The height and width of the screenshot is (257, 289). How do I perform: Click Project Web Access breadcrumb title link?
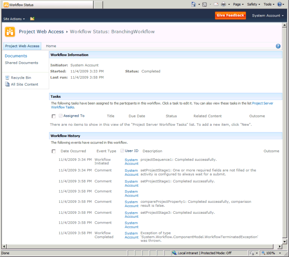pyautogui.click(x=41, y=32)
